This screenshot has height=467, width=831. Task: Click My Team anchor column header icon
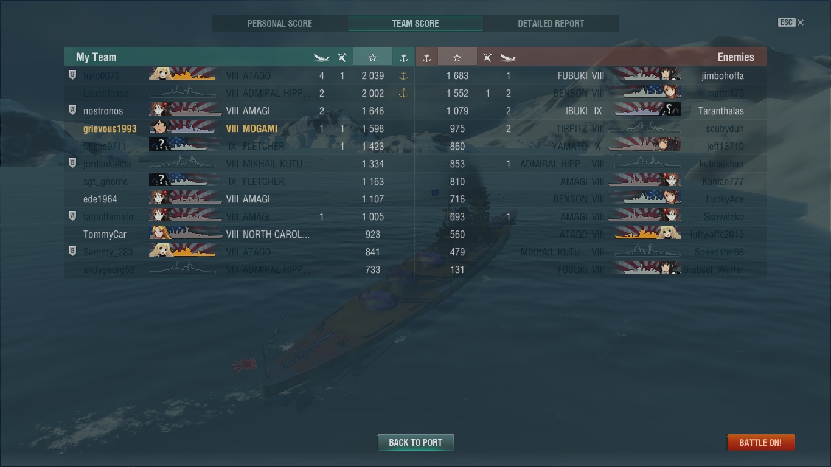[403, 57]
